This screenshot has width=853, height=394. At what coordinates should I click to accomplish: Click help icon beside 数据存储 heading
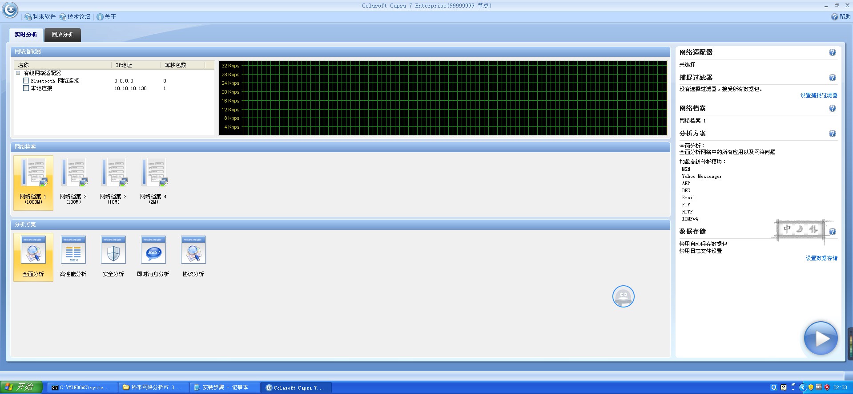[x=833, y=232]
